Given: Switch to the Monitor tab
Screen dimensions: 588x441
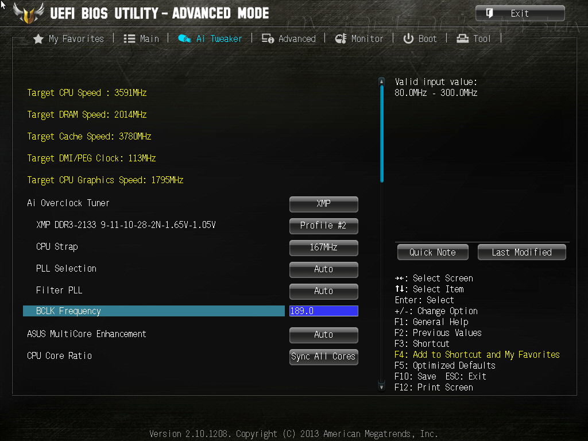Looking at the screenshot, I should click(359, 38).
